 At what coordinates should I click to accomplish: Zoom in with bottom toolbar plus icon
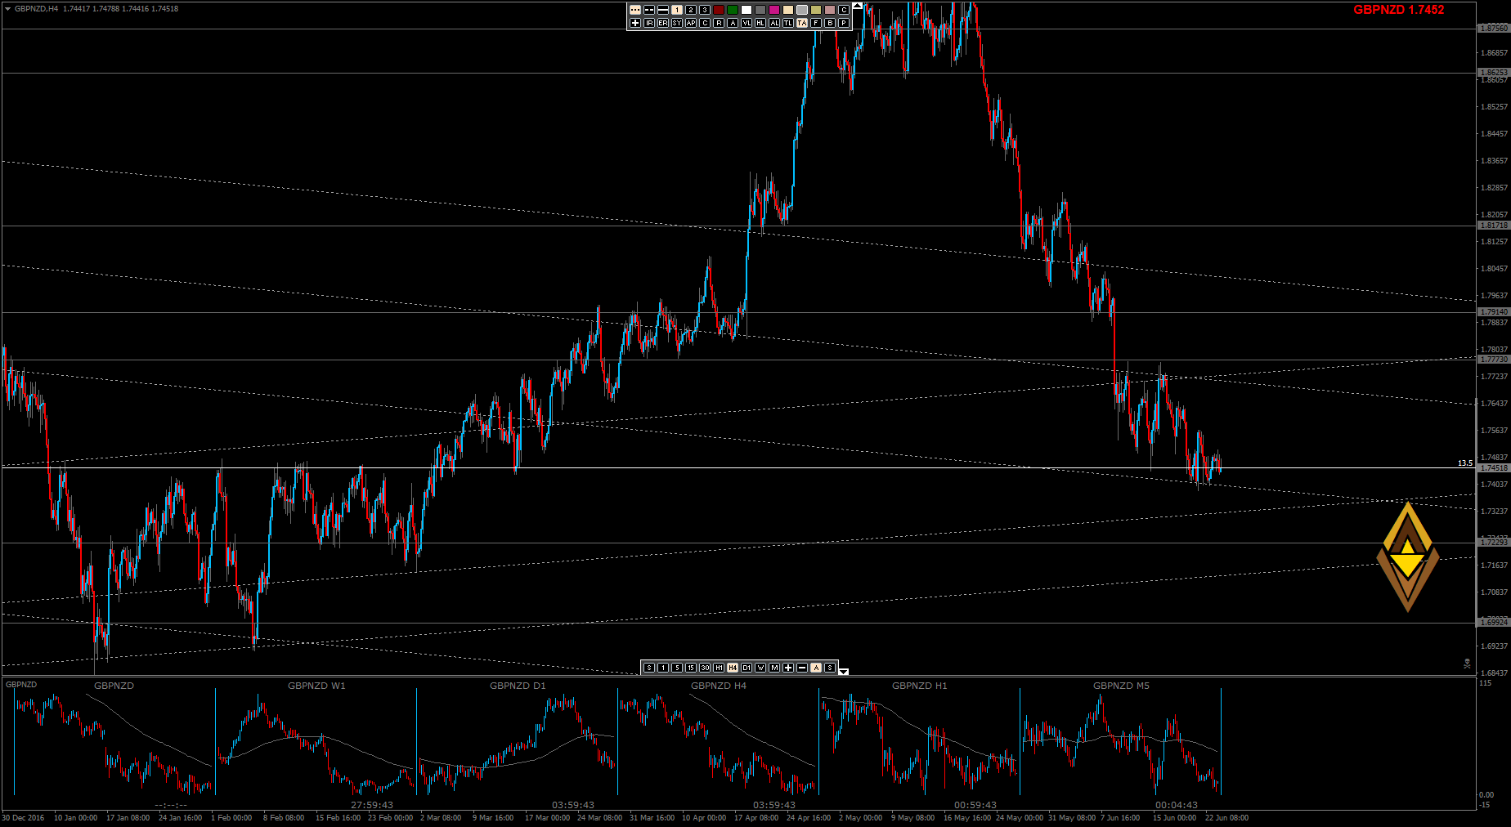pos(788,668)
